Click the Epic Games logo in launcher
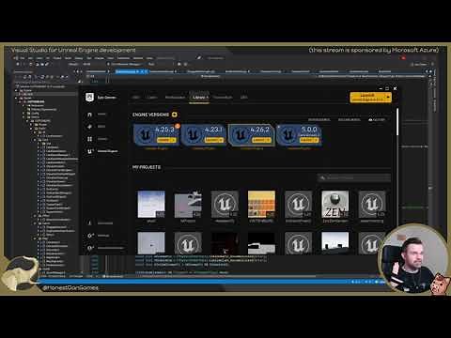The width and height of the screenshot is (451, 338). click(x=89, y=98)
